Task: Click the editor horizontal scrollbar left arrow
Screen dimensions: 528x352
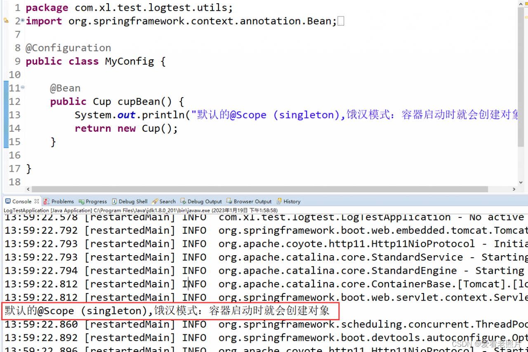Action: pyautogui.click(x=28, y=189)
